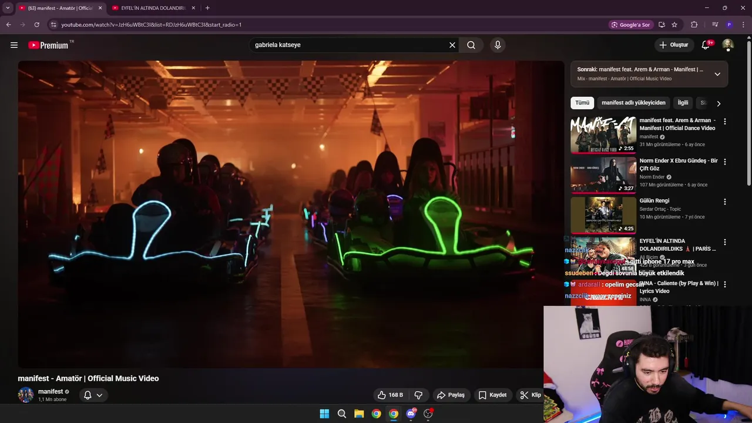This screenshot has width=752, height=423.
Task: Select the manifest adlı yükleyiciden chip
Action: point(633,103)
